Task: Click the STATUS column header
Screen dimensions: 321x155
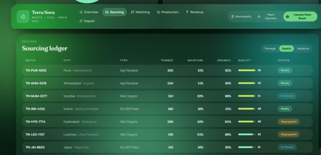Action: (284, 60)
